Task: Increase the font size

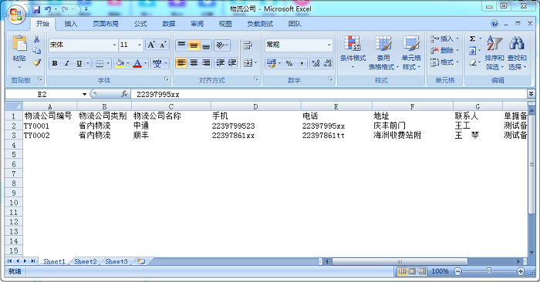Action: [x=151, y=45]
